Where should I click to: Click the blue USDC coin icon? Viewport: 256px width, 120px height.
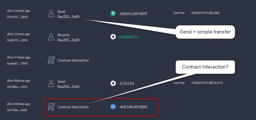pyautogui.click(x=113, y=107)
